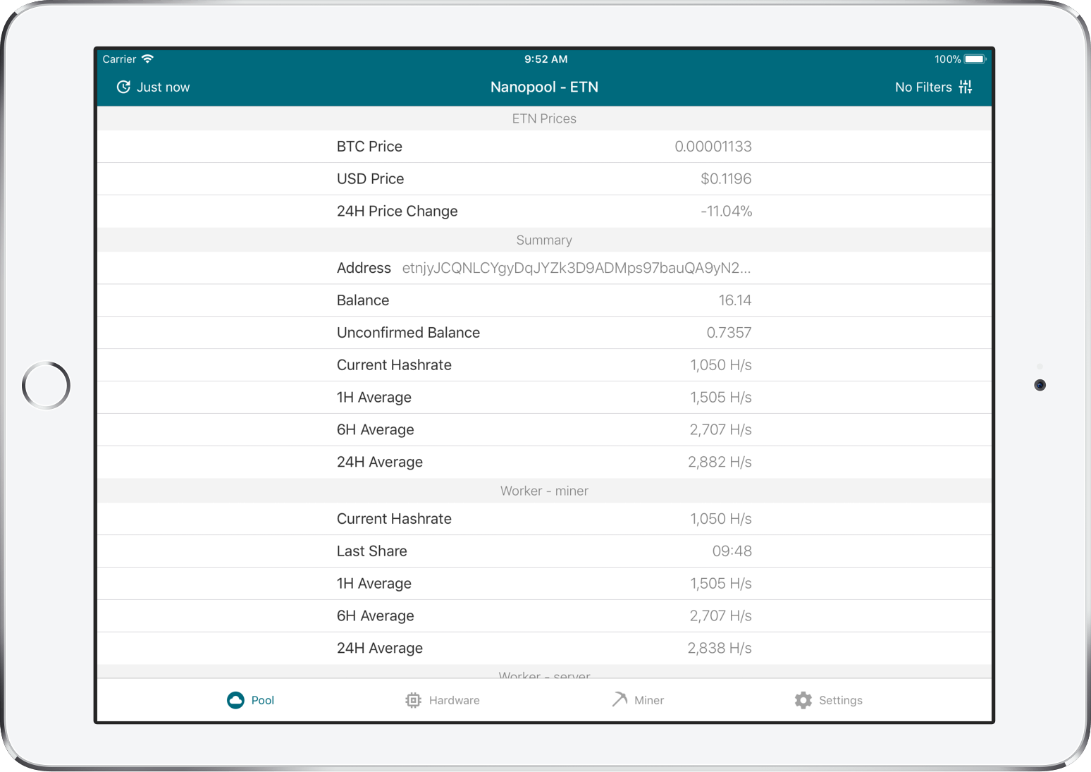
Task: Select the BTC Price row label
Action: click(x=369, y=147)
